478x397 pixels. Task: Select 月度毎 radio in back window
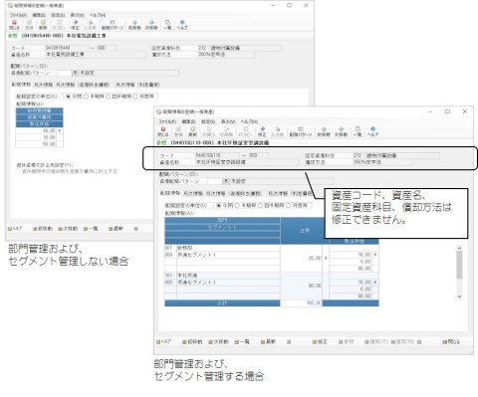coord(135,97)
